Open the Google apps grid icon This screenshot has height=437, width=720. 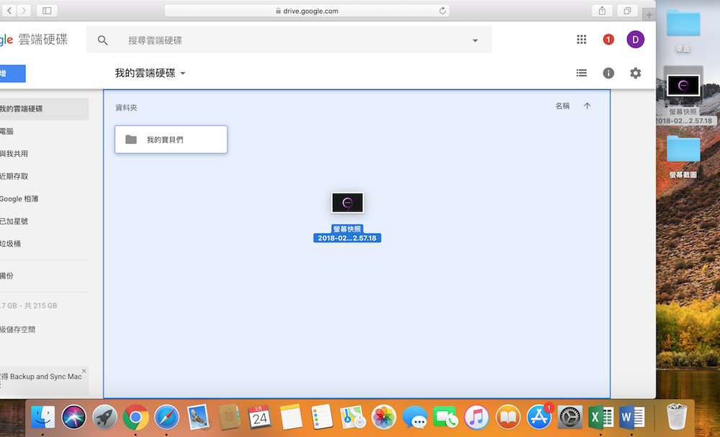581,40
